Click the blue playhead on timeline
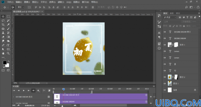This screenshot has height=107, width=201. 64,89
